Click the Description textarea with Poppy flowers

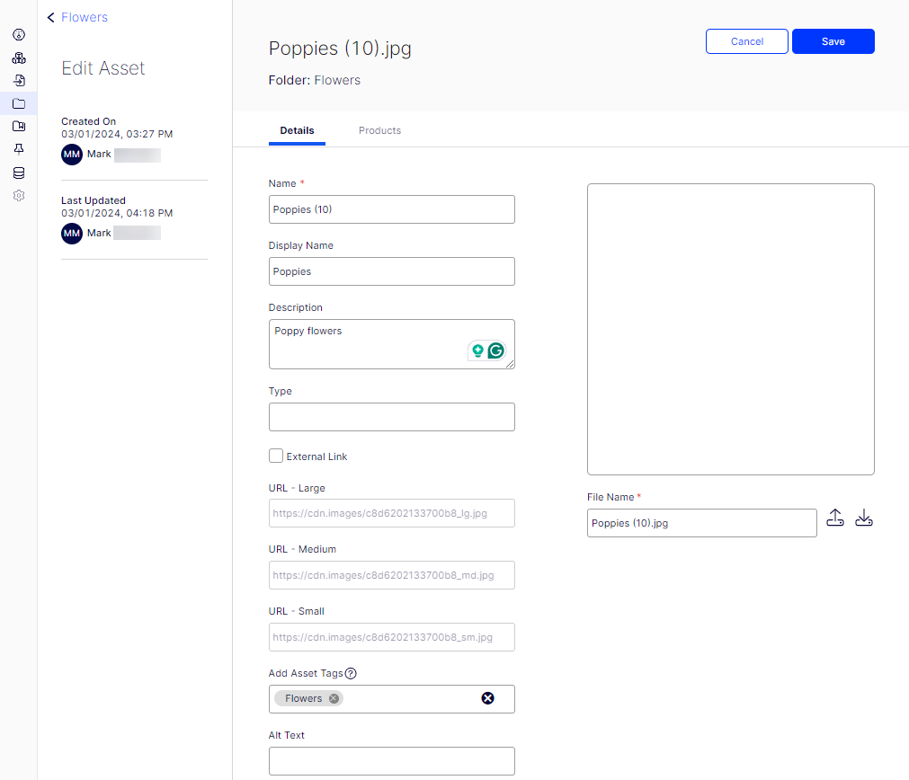[x=392, y=344]
